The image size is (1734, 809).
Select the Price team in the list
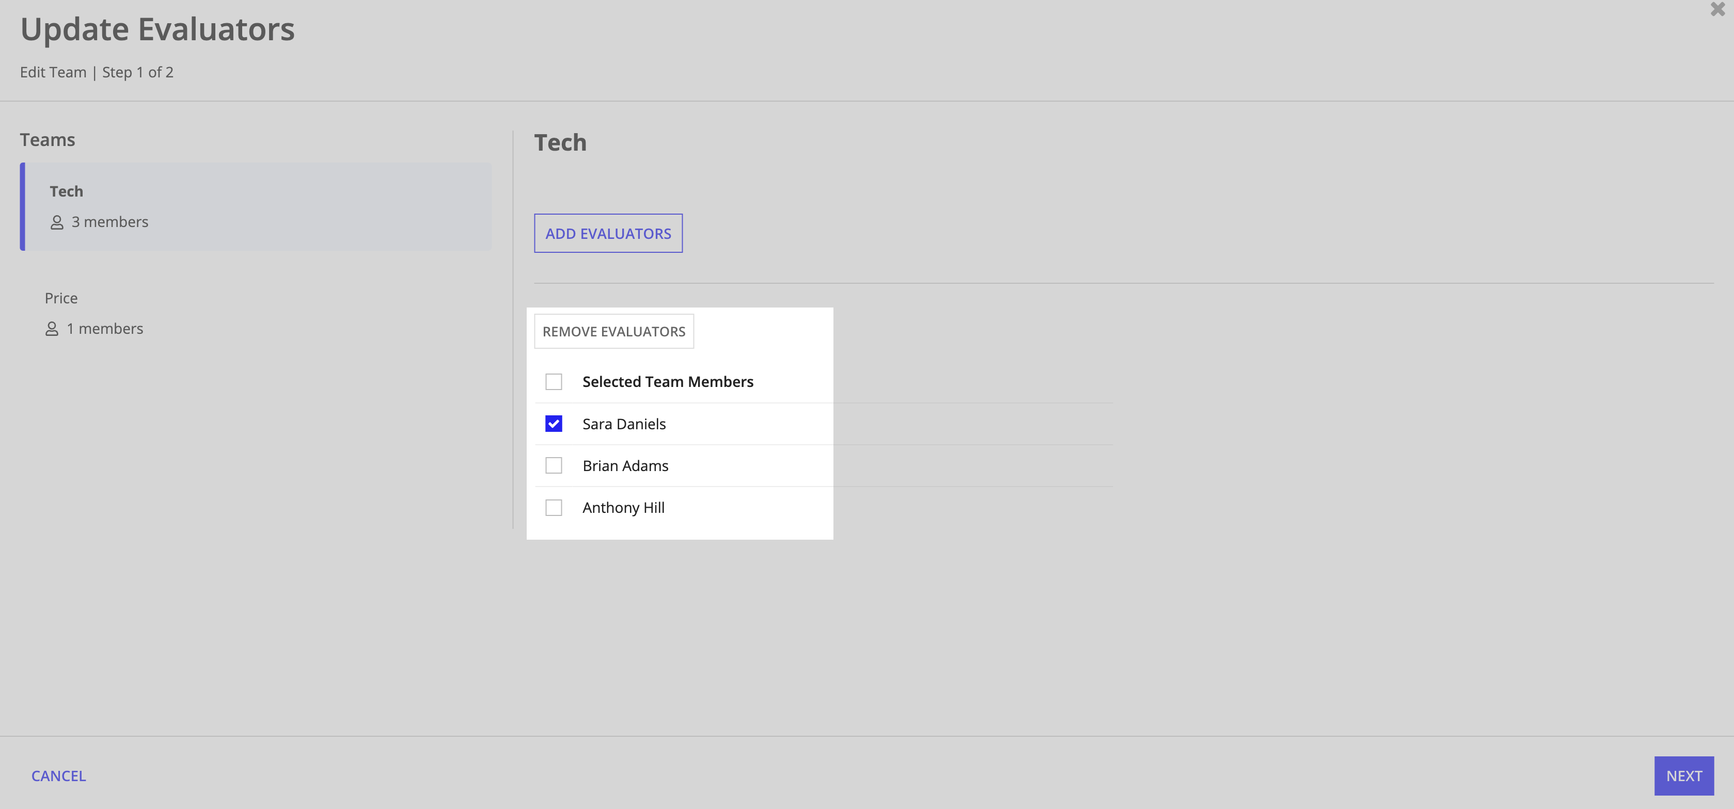[x=256, y=313]
